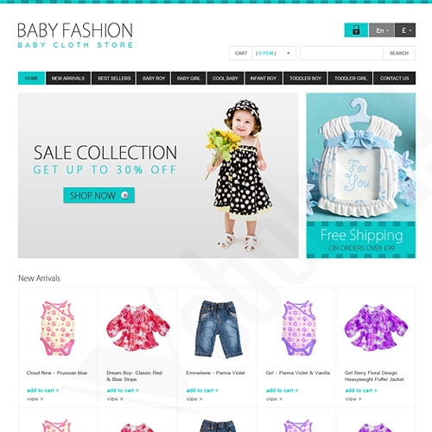Click the Free Shipping promo banner
Viewport: 432px width, 432px height.
point(361,175)
